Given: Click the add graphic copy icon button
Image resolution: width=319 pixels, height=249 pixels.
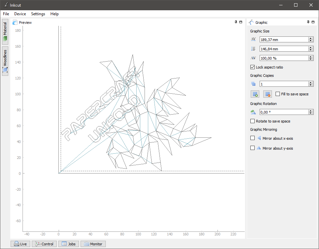Looking at the screenshot, I should (255, 94).
